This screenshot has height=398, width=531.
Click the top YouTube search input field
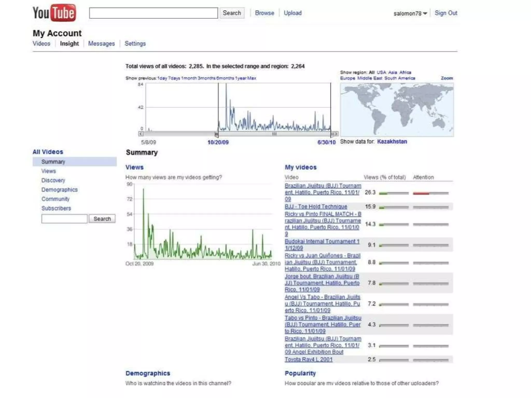tap(153, 13)
